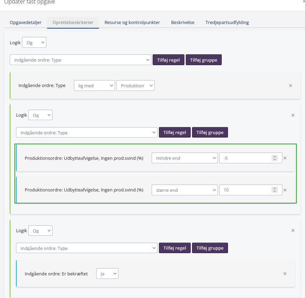Click stepper arrows on the 10 field
Image resolution: width=305 pixels, height=298 pixels.
pyautogui.click(x=275, y=190)
